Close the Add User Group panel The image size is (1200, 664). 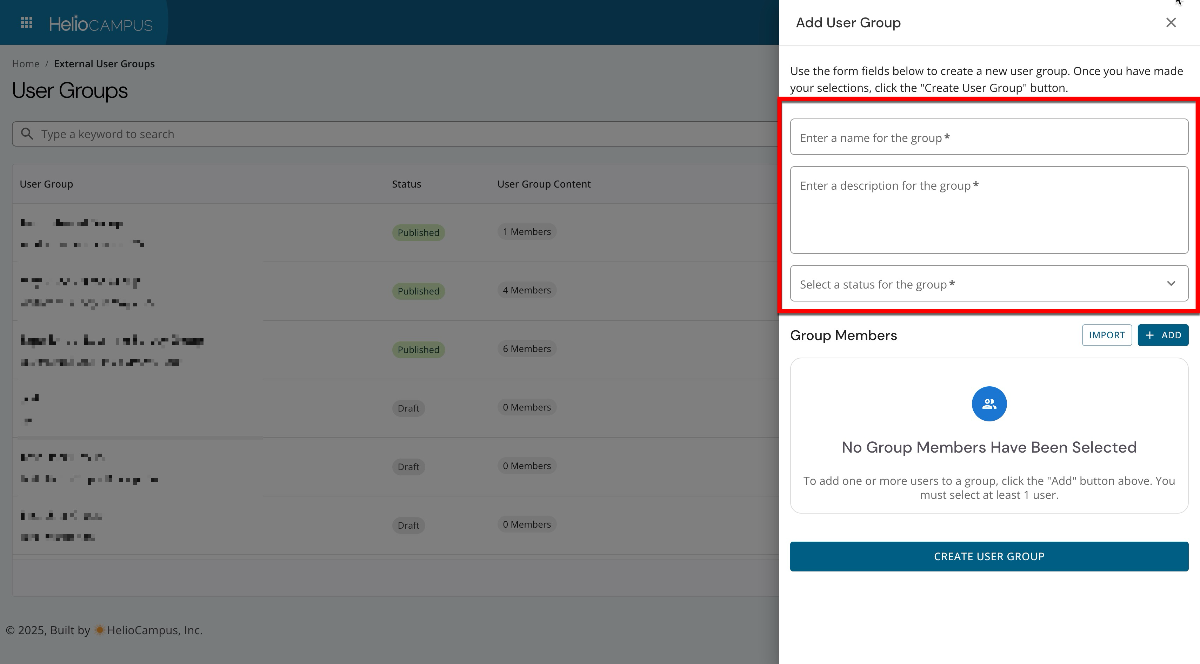[1171, 23]
